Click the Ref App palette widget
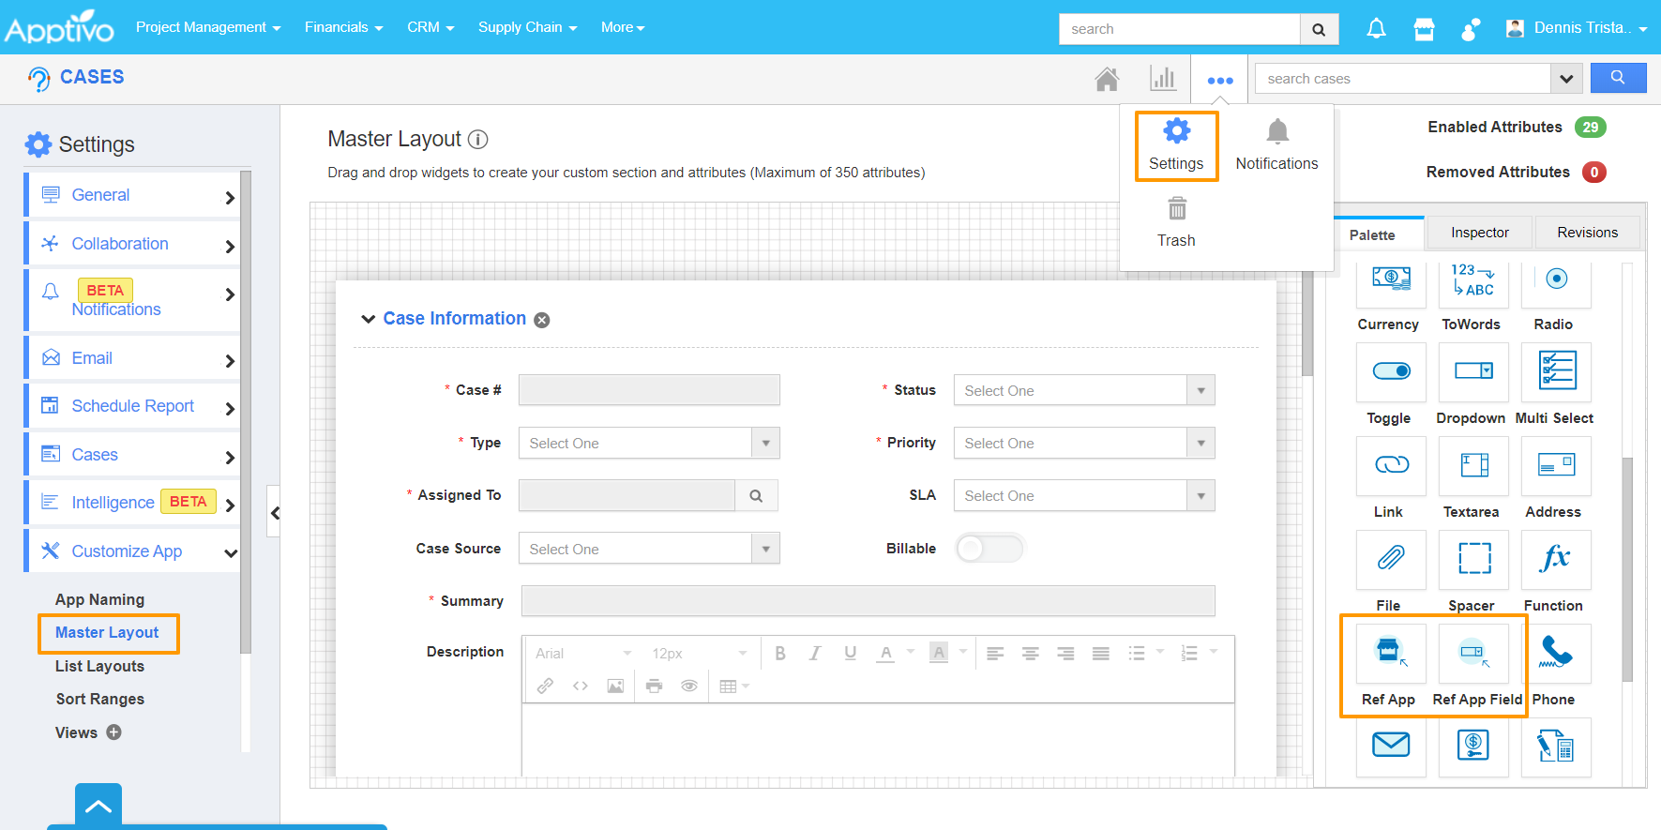 pos(1389,653)
